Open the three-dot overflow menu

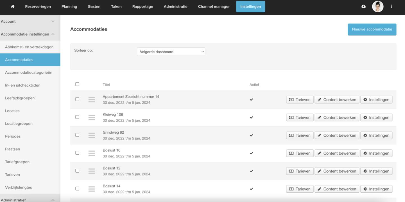[392, 6]
